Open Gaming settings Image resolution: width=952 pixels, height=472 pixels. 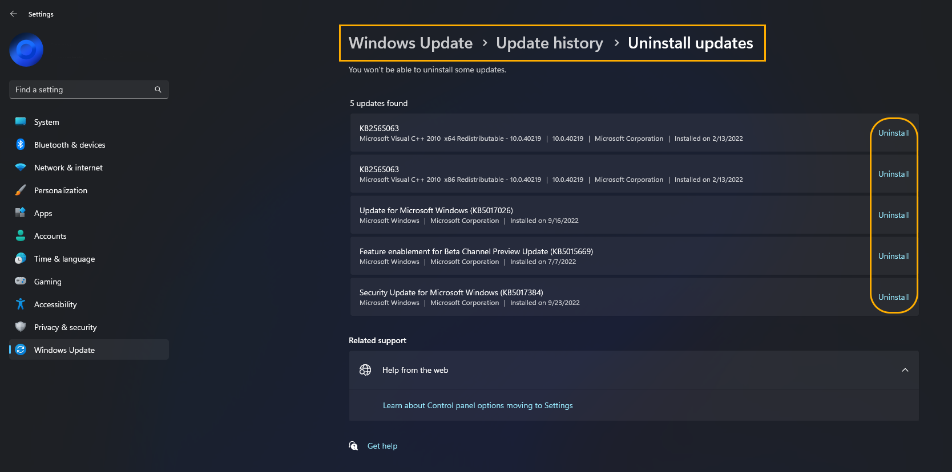click(x=89, y=282)
